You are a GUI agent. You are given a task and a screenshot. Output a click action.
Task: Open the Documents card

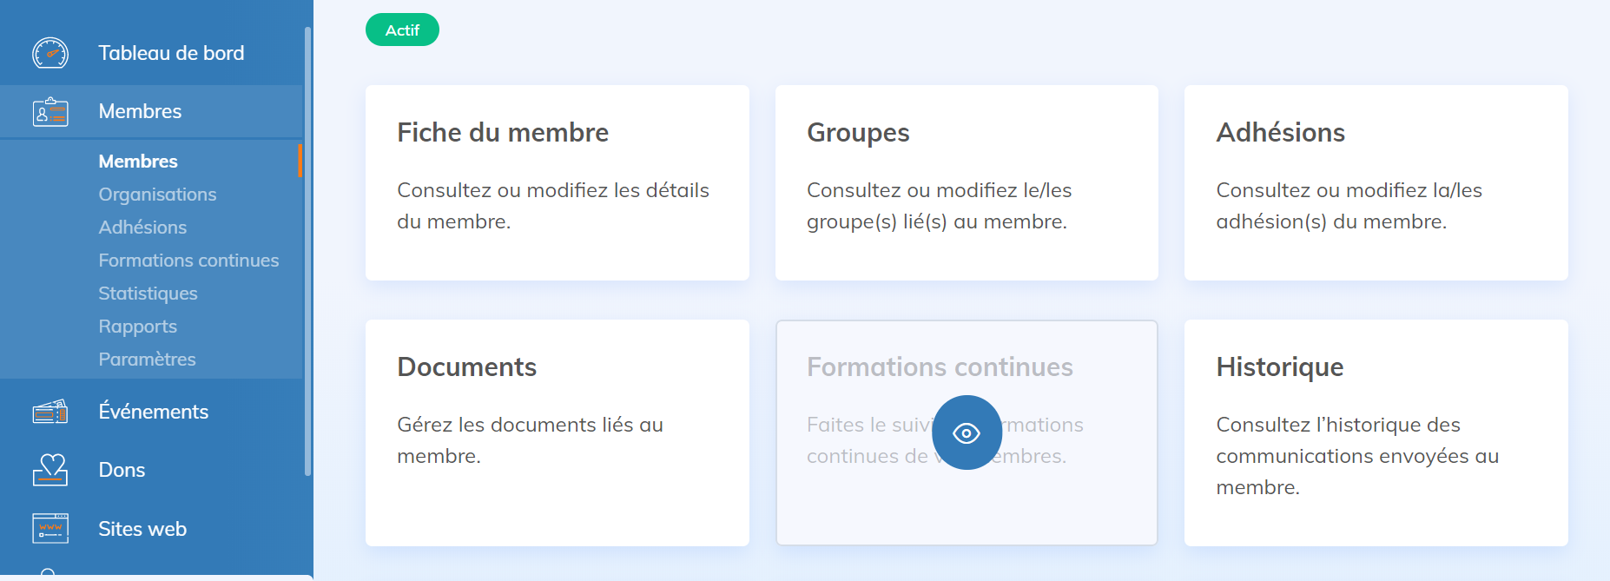[x=557, y=432]
